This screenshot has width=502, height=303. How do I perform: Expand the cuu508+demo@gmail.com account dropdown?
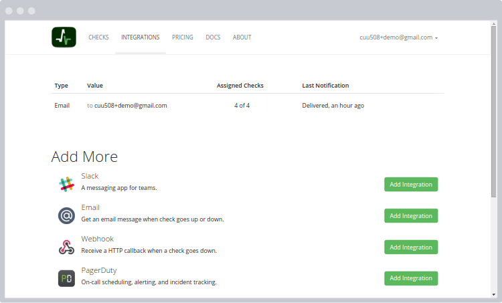[398, 37]
